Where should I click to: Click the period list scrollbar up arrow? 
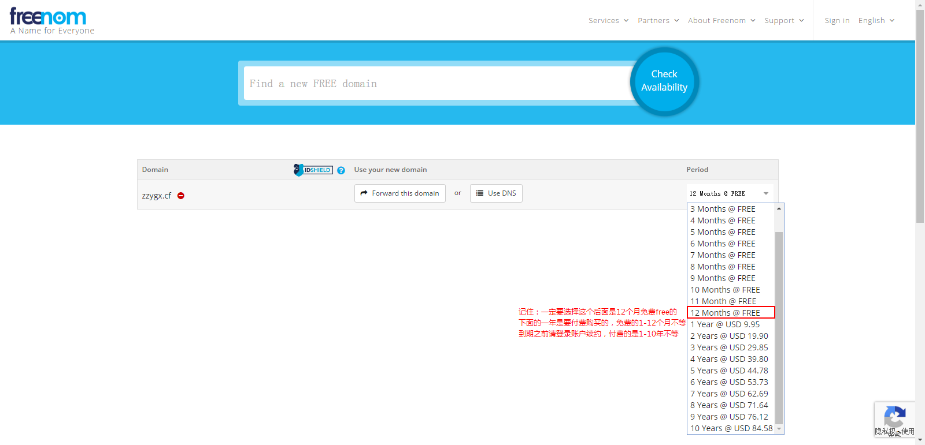779,208
